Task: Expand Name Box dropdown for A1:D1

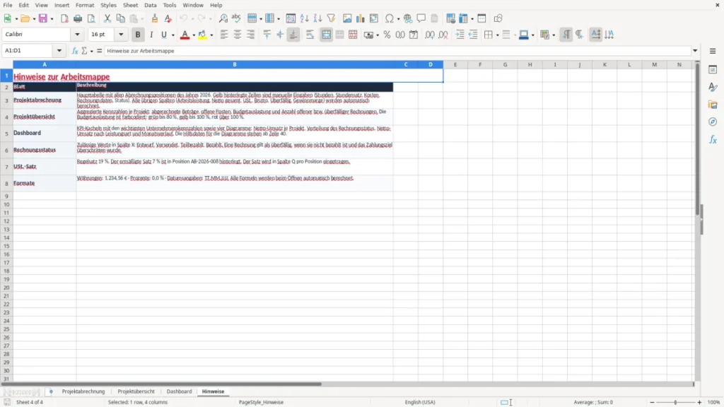Action: [59, 51]
